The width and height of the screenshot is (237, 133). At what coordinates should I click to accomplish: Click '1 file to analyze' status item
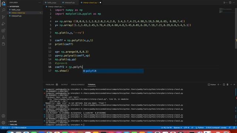tap(19, 127)
